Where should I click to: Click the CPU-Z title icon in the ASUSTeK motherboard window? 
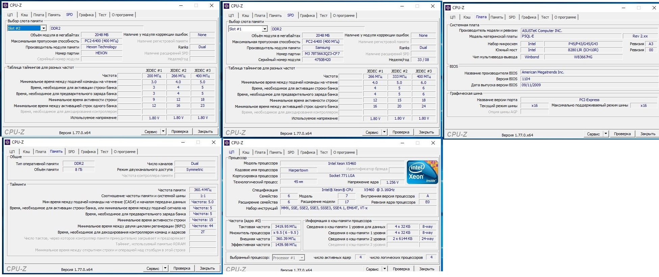[448, 8]
